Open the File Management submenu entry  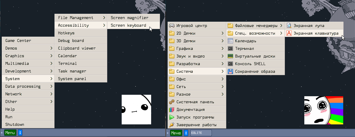point(81,18)
